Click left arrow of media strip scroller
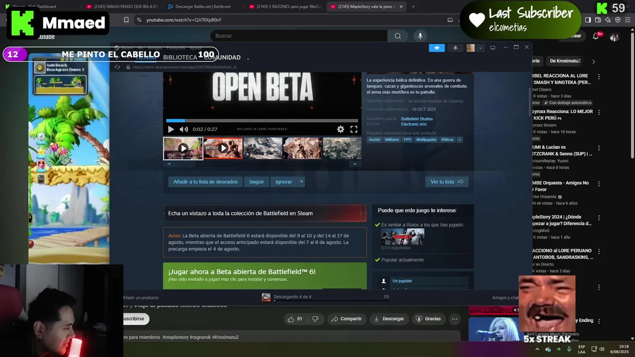 [169, 164]
